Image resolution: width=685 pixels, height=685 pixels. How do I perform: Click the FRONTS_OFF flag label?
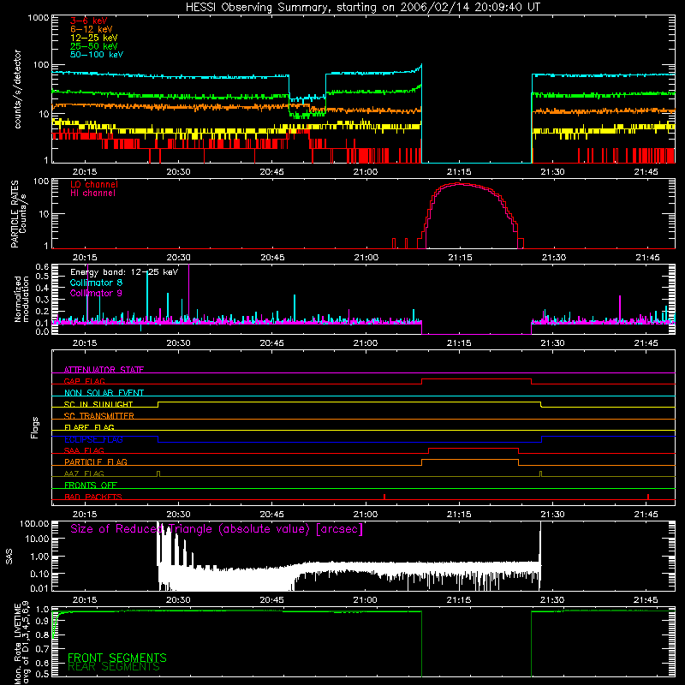click(x=91, y=485)
